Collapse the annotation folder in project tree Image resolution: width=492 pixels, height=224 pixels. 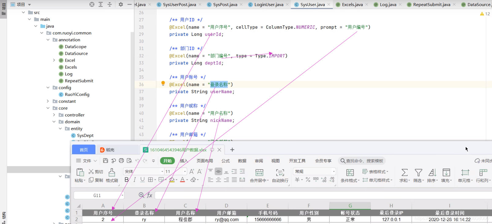pos(48,40)
